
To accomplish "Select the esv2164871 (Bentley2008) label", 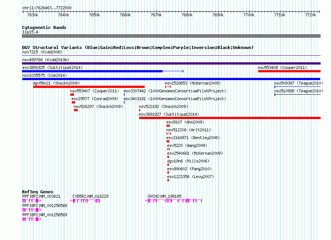I will point(193,138).
